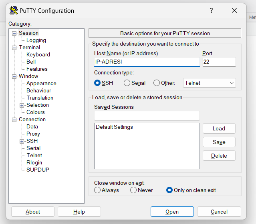Select the Serial connection type

click(x=127, y=83)
